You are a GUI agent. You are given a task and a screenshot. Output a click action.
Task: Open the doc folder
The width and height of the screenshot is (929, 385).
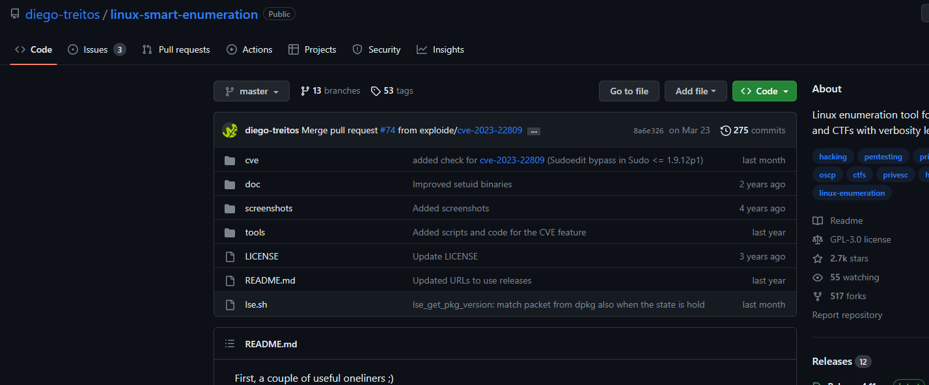[253, 184]
